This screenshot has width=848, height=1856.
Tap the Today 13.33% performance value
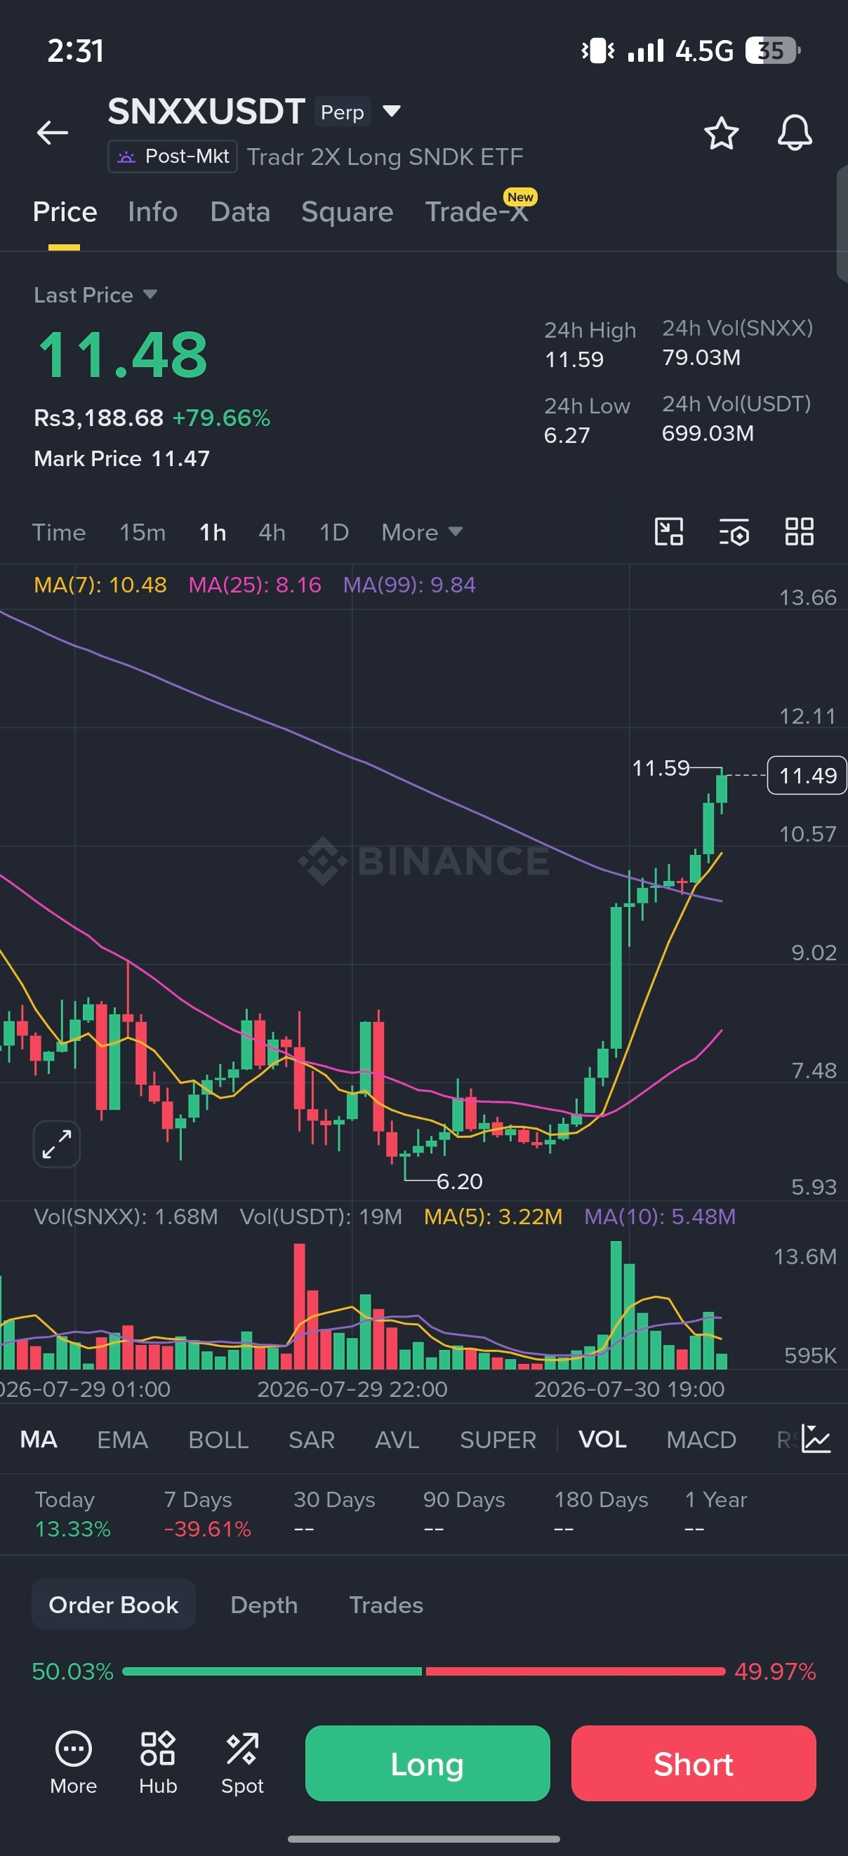coord(73,1529)
